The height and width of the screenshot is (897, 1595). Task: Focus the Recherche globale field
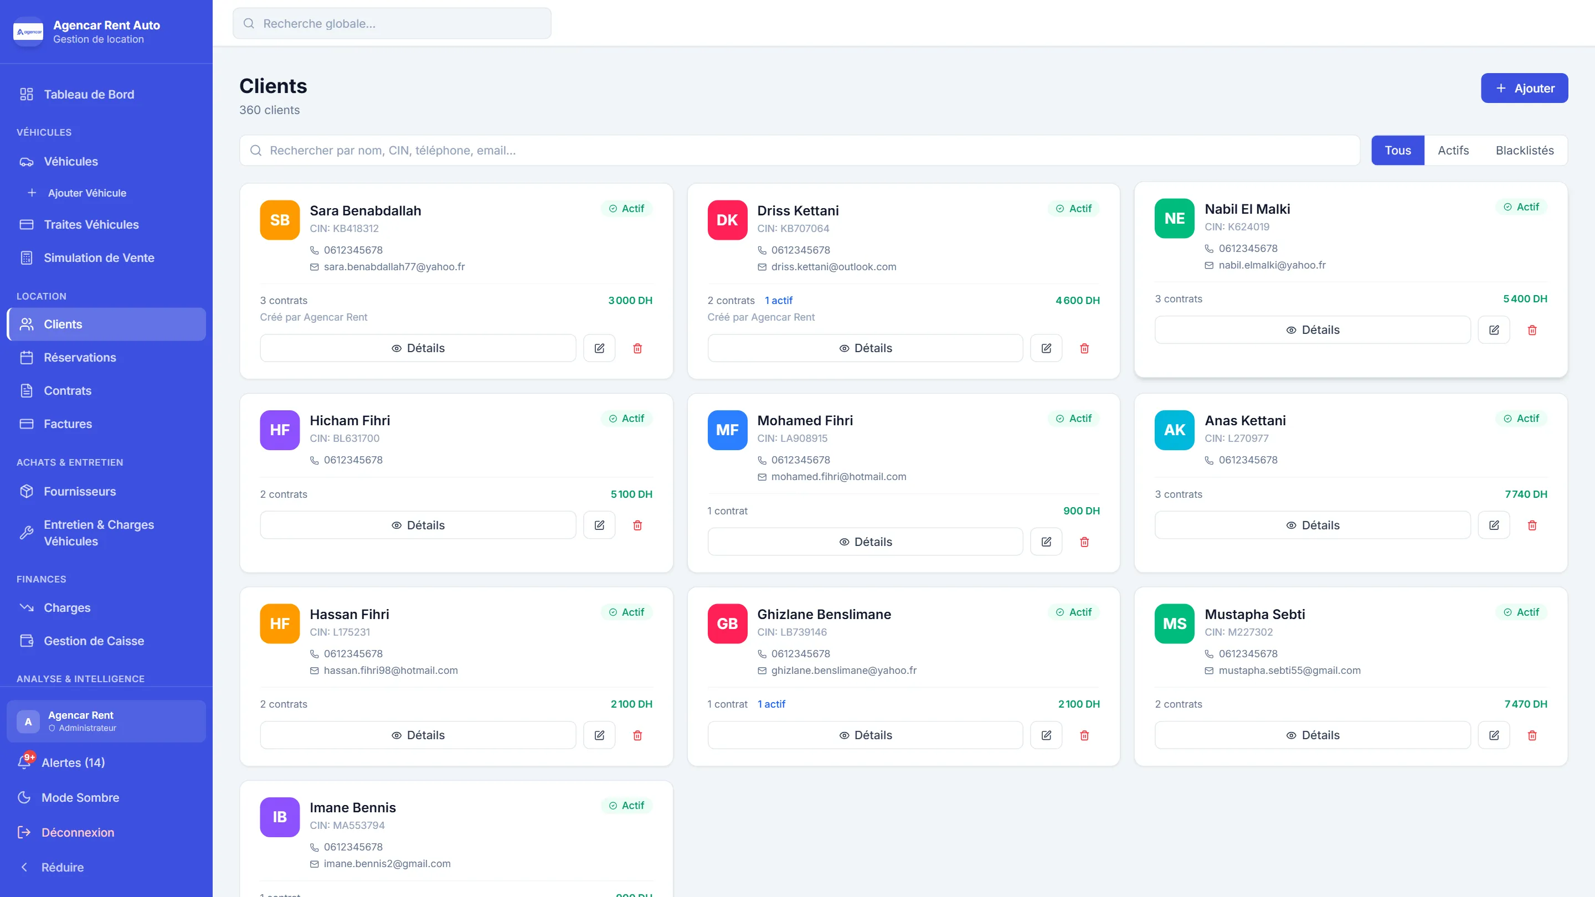392,23
